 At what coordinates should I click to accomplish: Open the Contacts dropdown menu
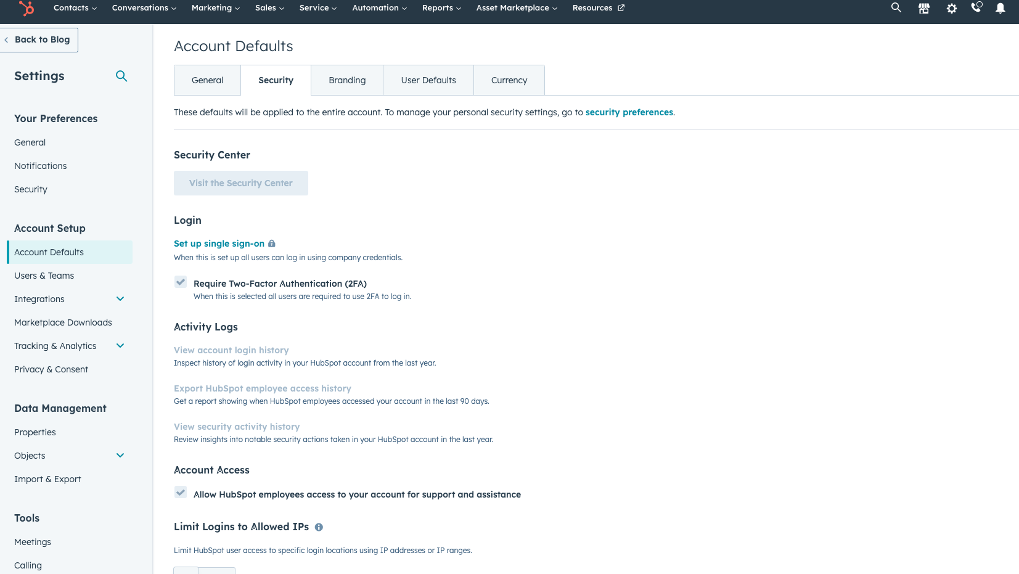click(75, 8)
